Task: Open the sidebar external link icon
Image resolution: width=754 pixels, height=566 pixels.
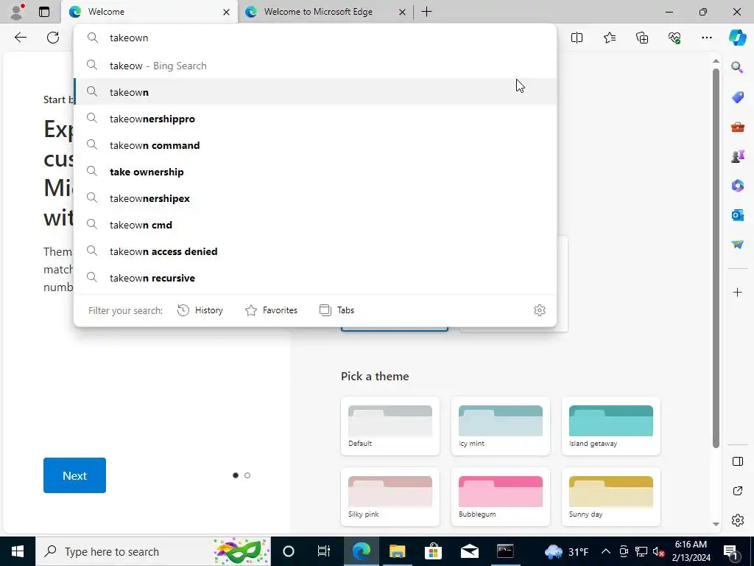Action: click(x=737, y=491)
